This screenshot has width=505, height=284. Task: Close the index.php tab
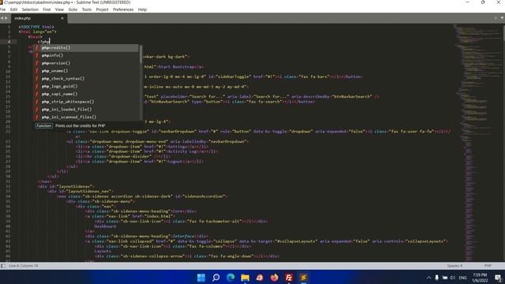tap(62, 18)
